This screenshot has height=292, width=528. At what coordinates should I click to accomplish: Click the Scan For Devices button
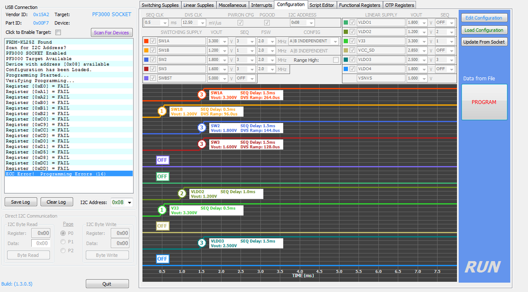pyautogui.click(x=112, y=33)
